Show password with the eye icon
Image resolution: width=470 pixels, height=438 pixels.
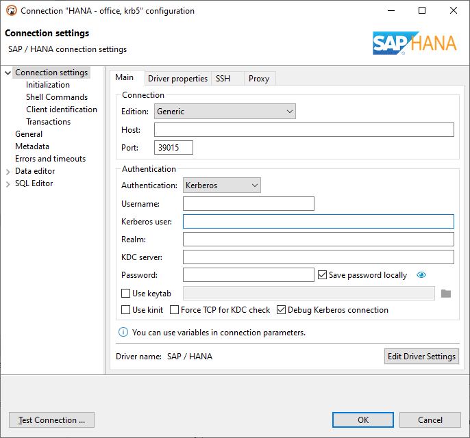(x=421, y=275)
